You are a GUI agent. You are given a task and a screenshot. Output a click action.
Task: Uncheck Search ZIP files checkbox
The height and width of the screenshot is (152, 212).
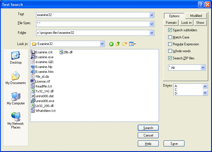[x=170, y=58]
